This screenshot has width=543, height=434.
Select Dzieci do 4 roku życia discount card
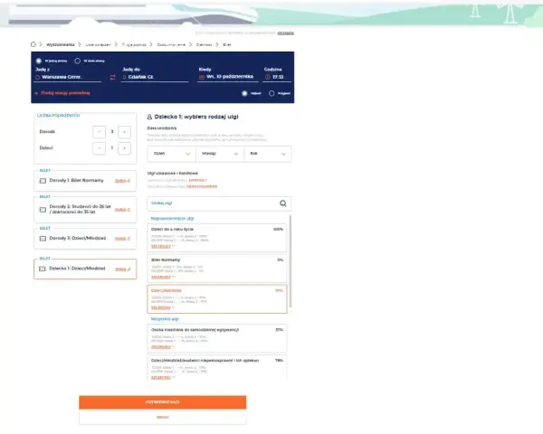click(x=217, y=238)
